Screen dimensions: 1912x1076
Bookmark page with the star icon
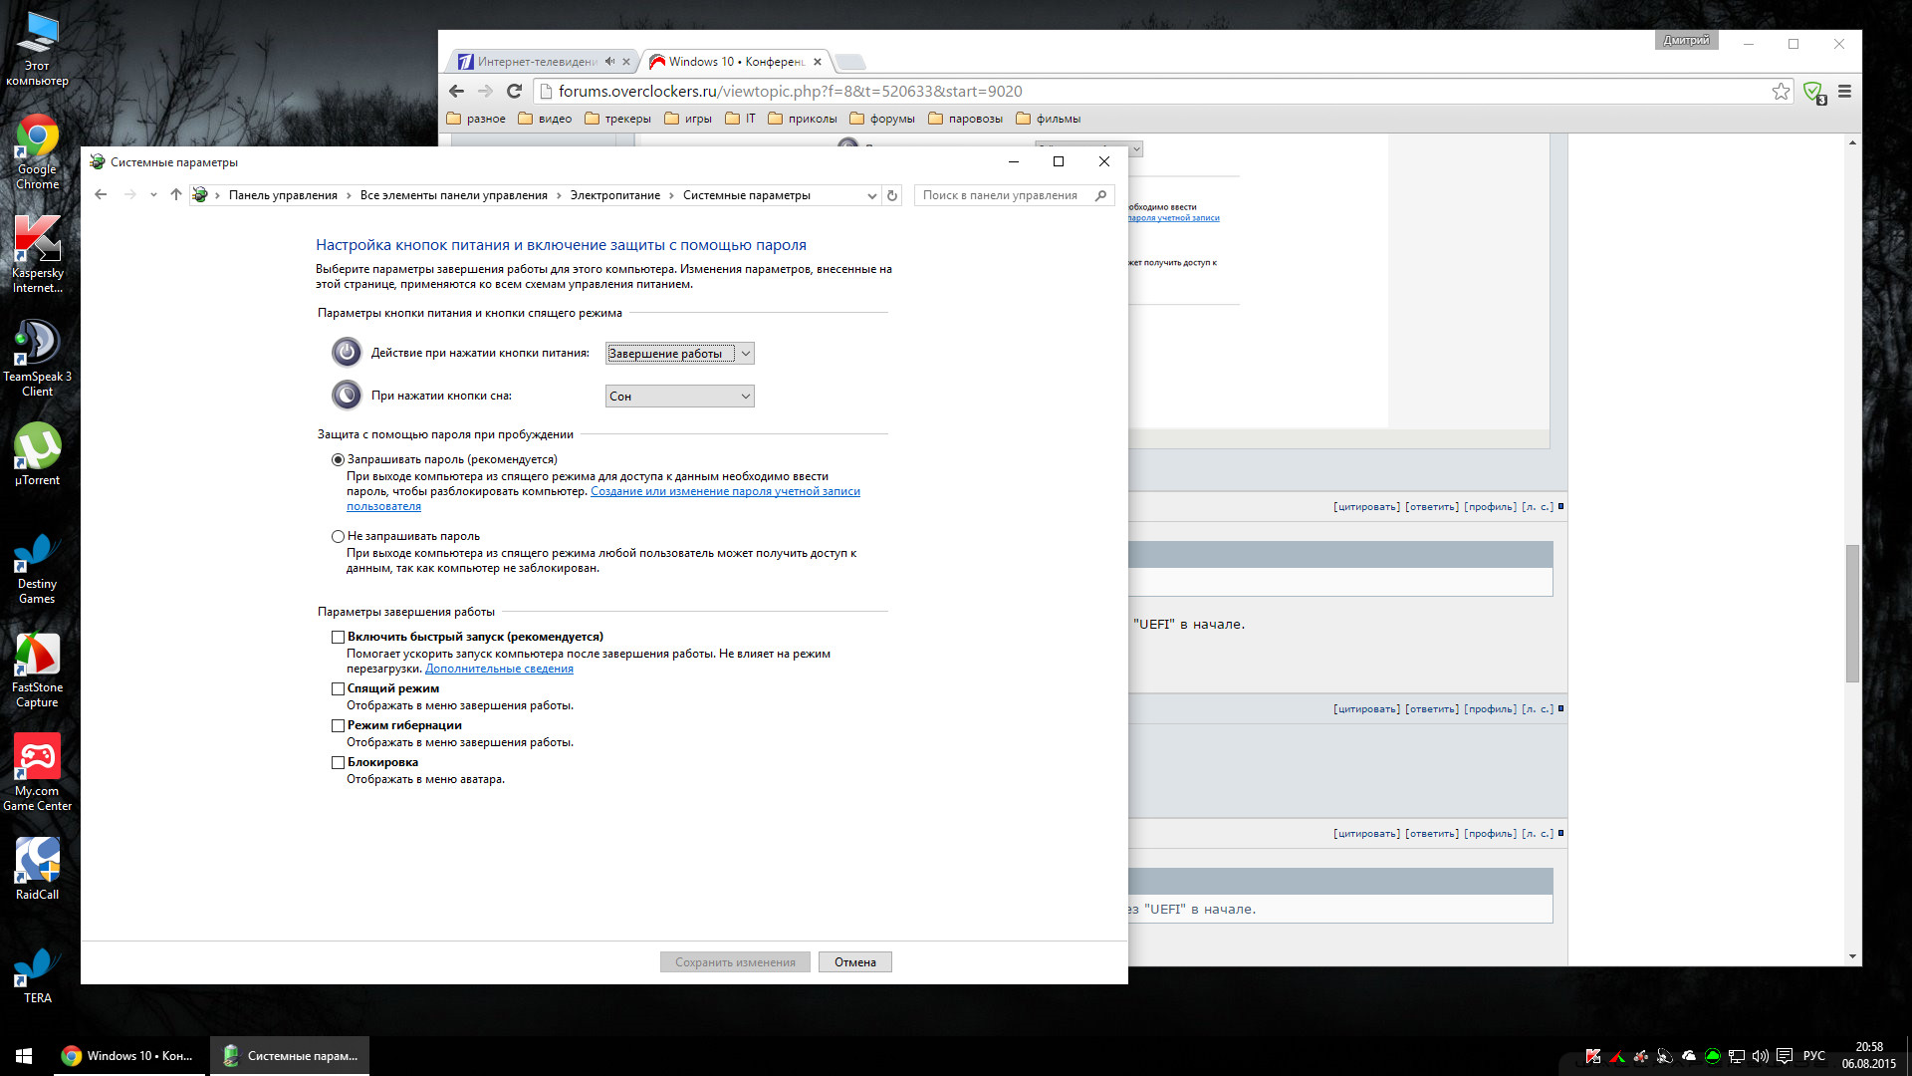point(1781,92)
